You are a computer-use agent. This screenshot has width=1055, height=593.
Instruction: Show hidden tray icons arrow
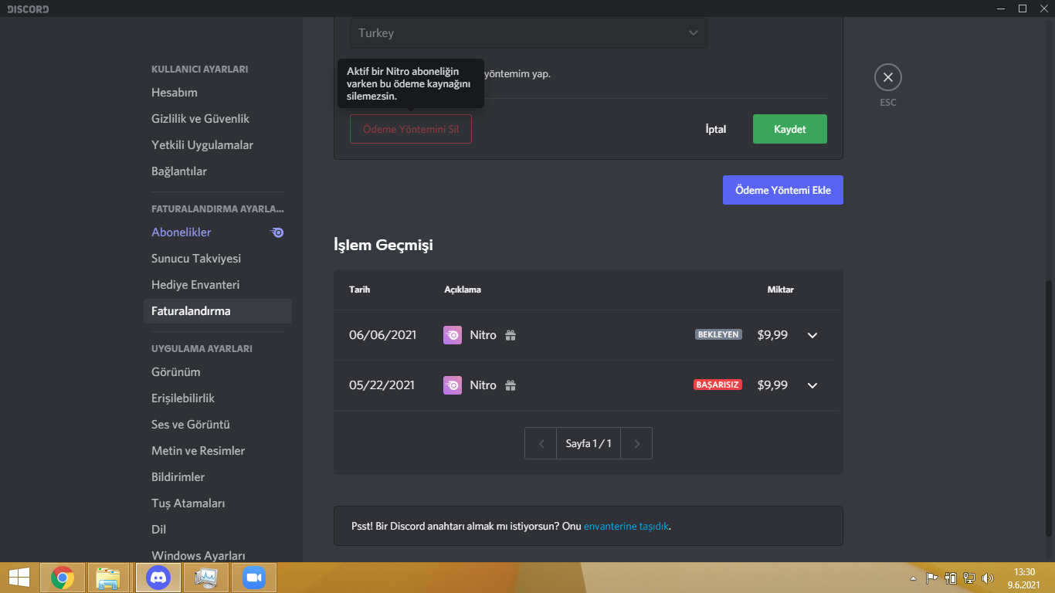[x=914, y=578]
